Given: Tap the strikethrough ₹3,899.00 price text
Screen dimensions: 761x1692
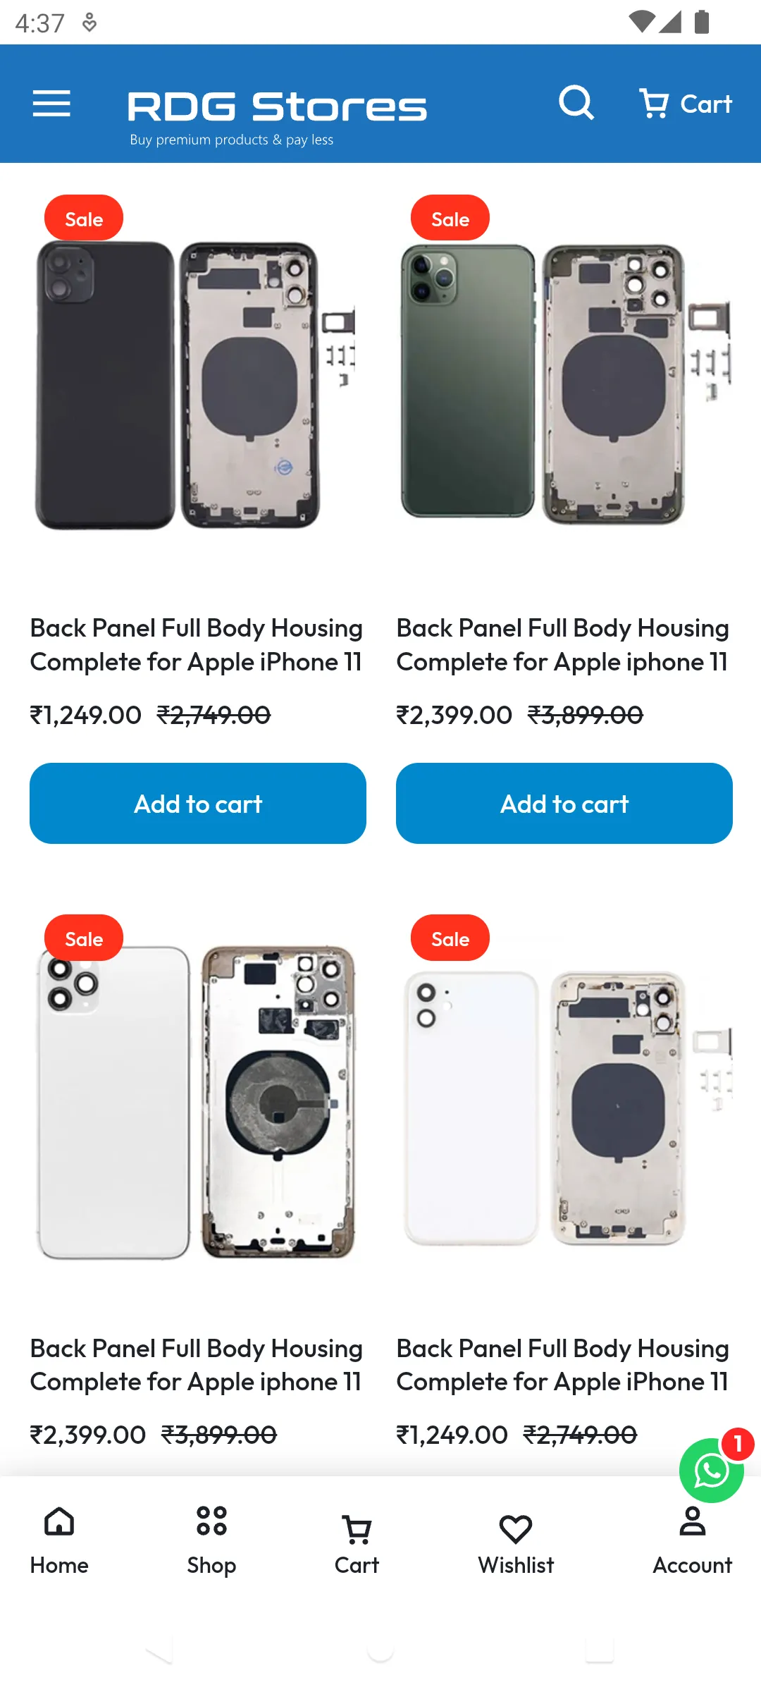Looking at the screenshot, I should tap(586, 715).
